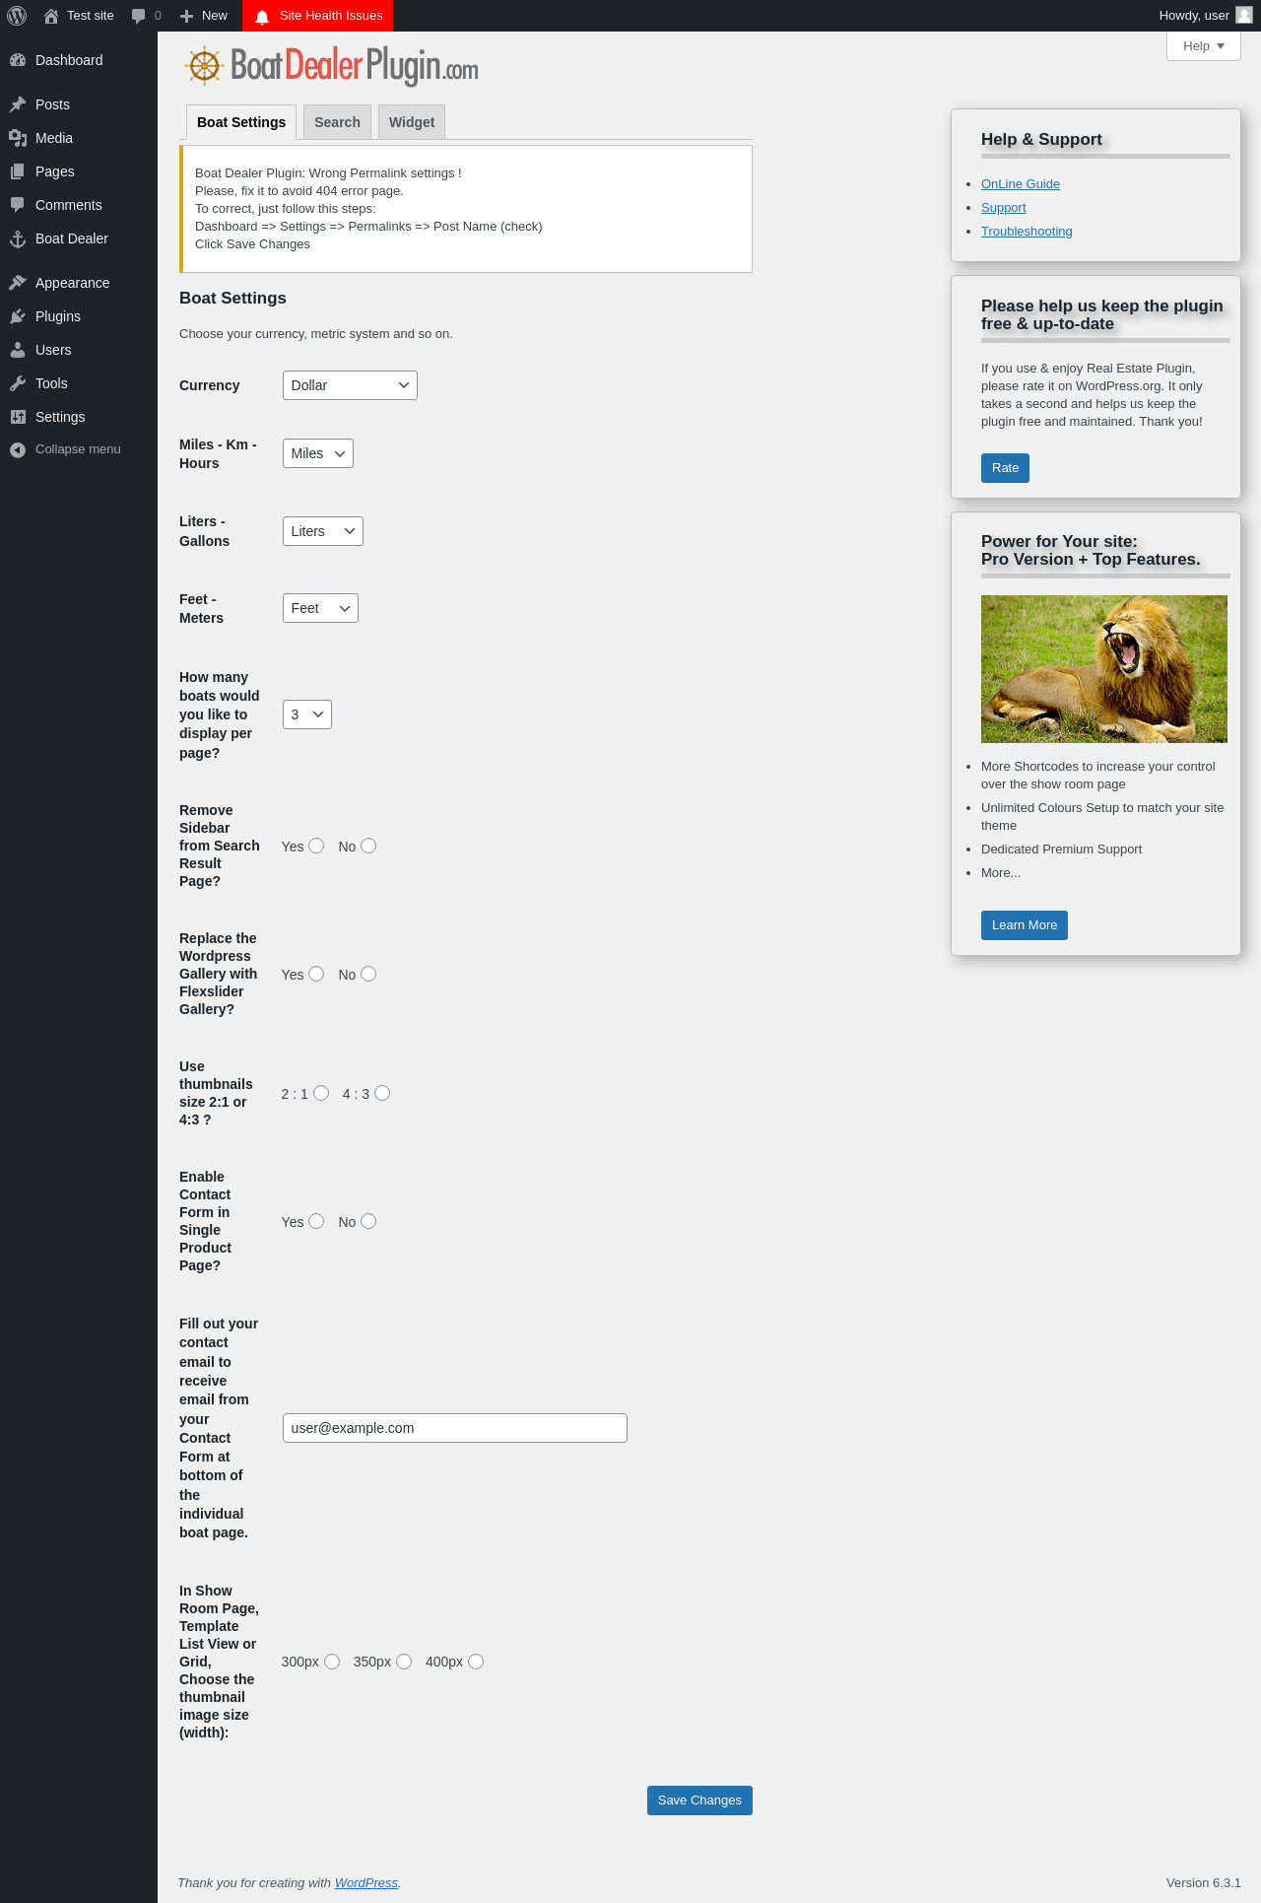Click the WordPress logo icon

click(x=17, y=16)
